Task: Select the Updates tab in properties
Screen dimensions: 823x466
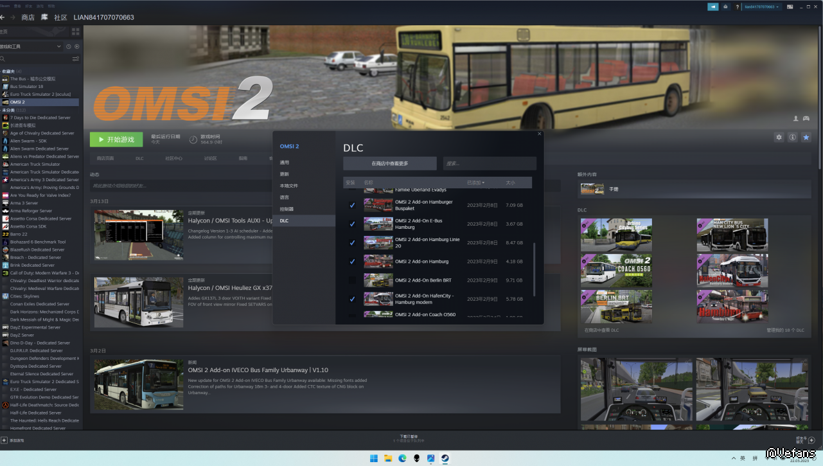Action: pyautogui.click(x=285, y=174)
